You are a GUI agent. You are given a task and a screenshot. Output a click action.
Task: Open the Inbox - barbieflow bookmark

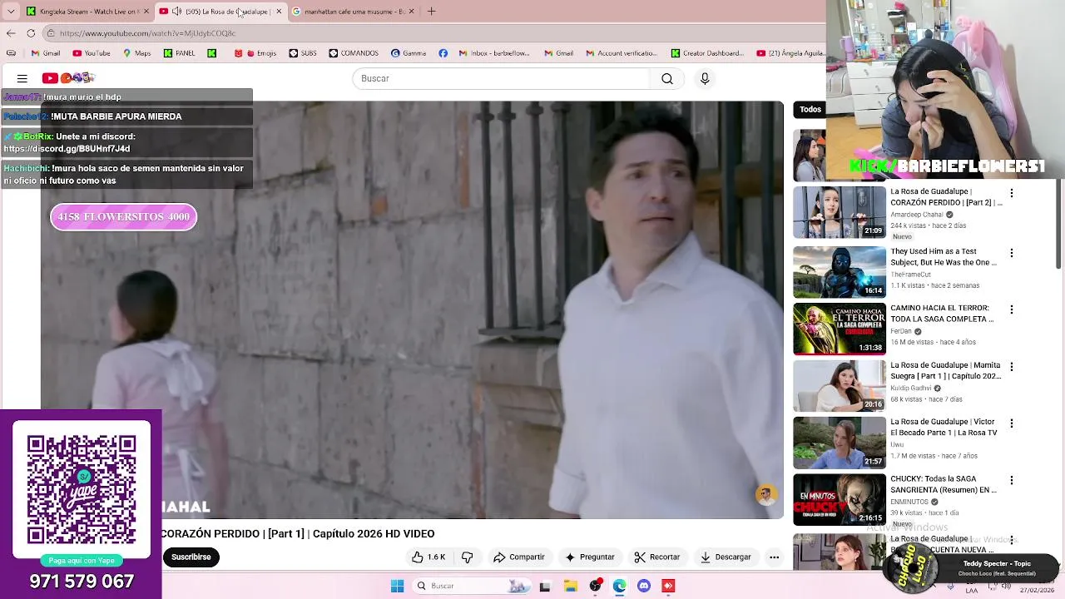tap(493, 53)
